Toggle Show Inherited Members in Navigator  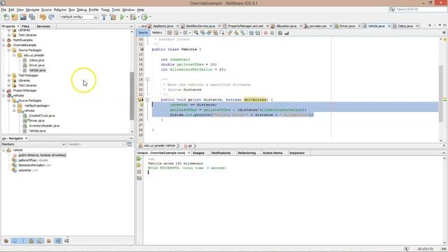[6, 241]
